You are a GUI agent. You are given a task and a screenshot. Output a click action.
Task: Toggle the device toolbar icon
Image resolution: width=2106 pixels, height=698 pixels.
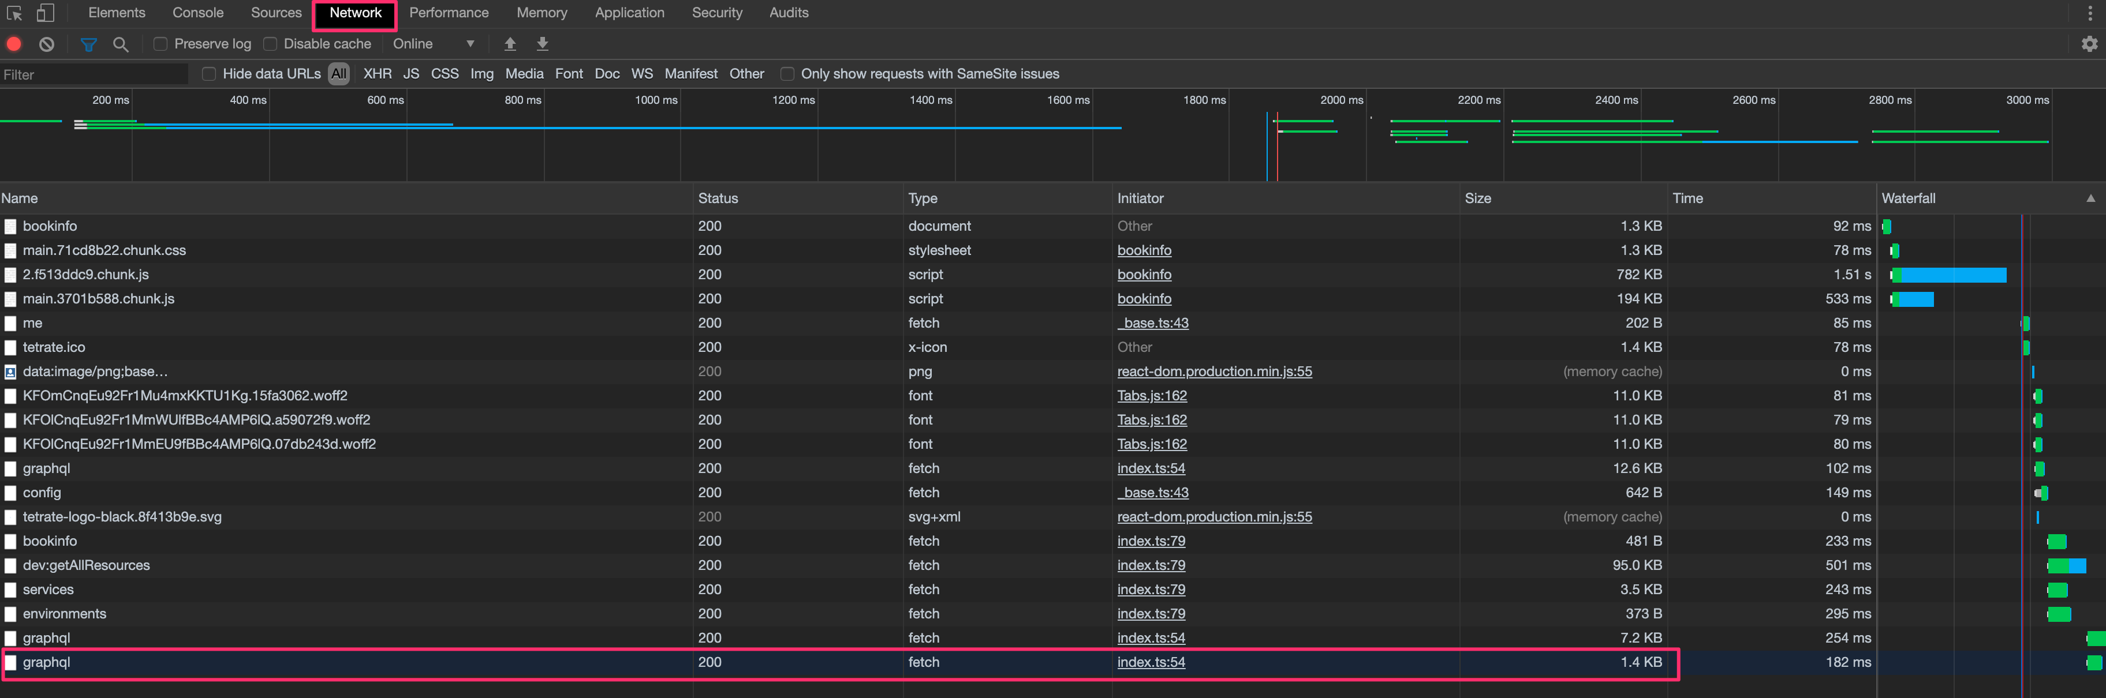(x=46, y=13)
